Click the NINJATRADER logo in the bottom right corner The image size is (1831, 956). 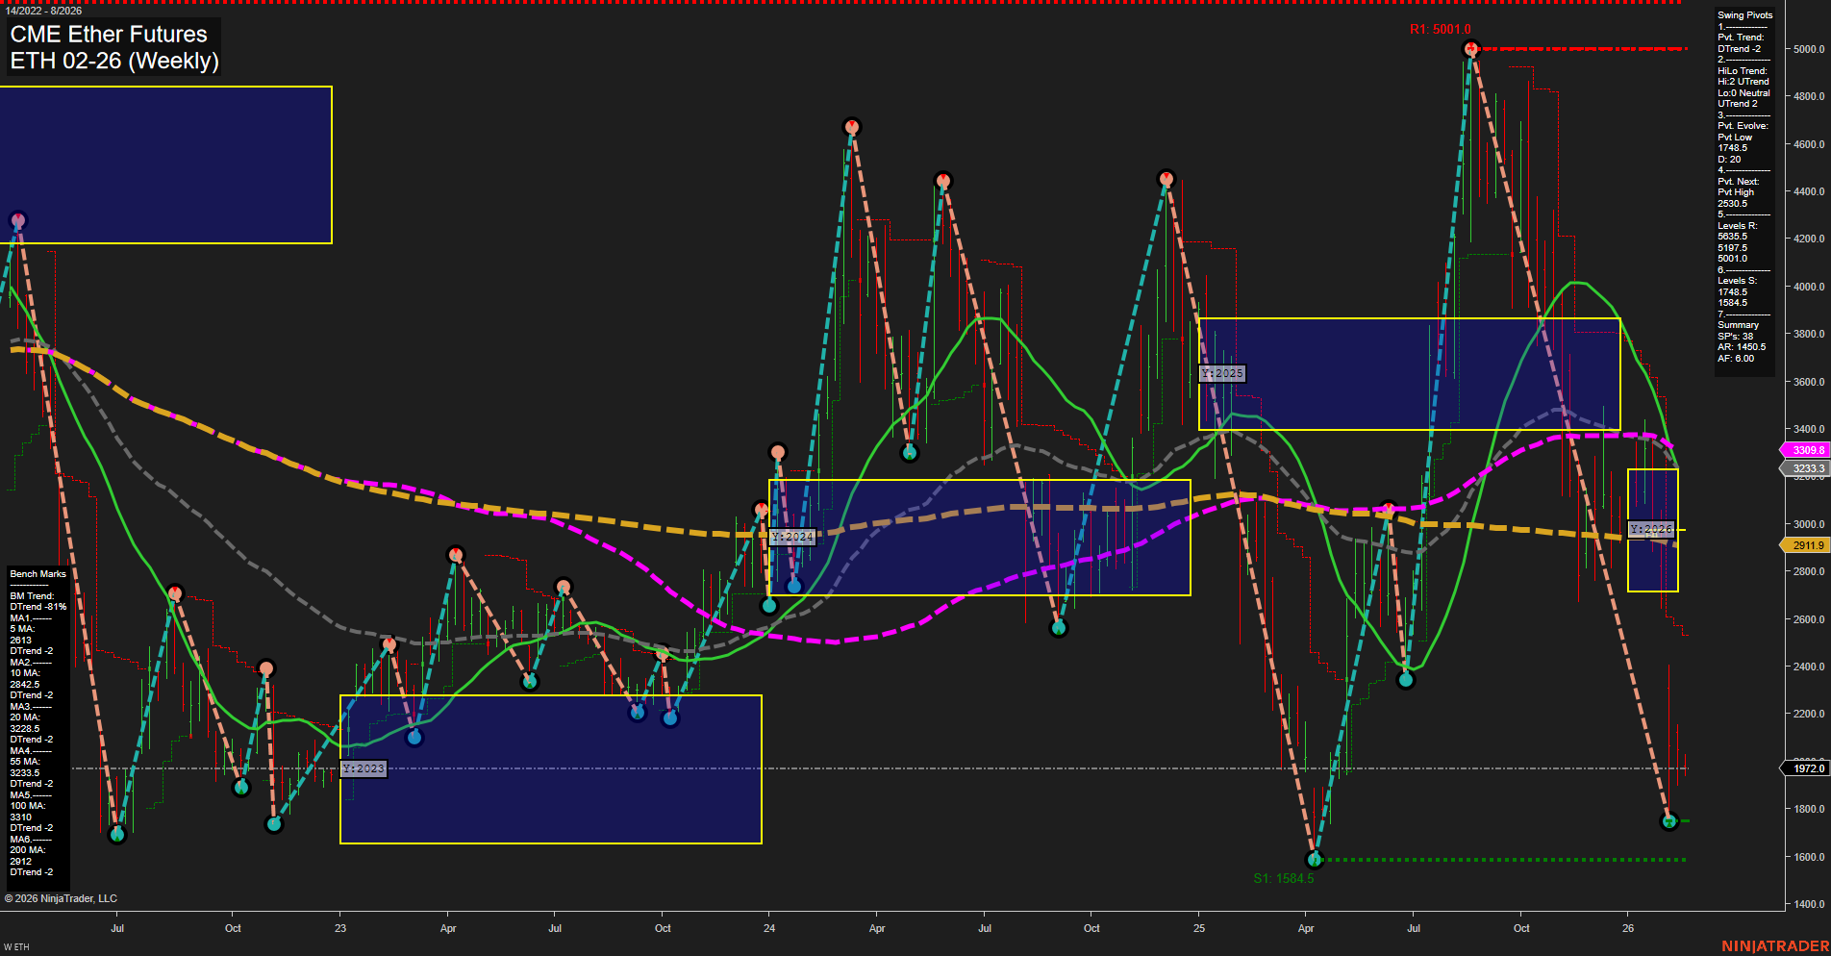[x=1772, y=945]
